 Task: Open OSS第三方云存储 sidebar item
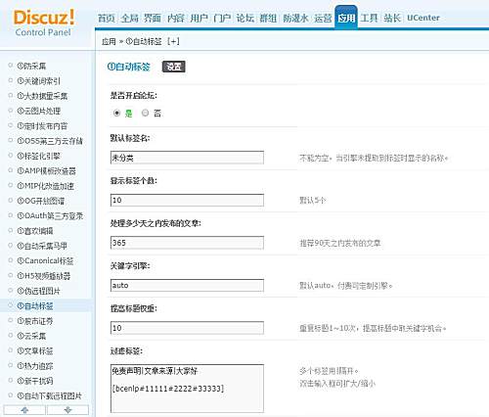(50, 141)
